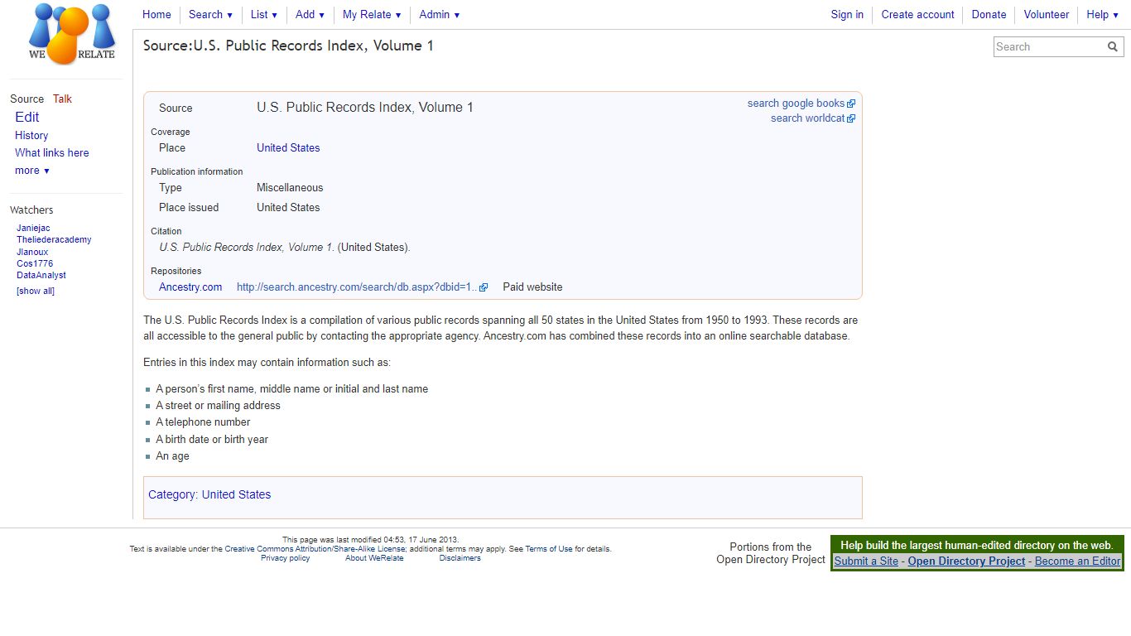The image size is (1131, 636).
Task: Click Submit a Site link
Action: tap(866, 561)
